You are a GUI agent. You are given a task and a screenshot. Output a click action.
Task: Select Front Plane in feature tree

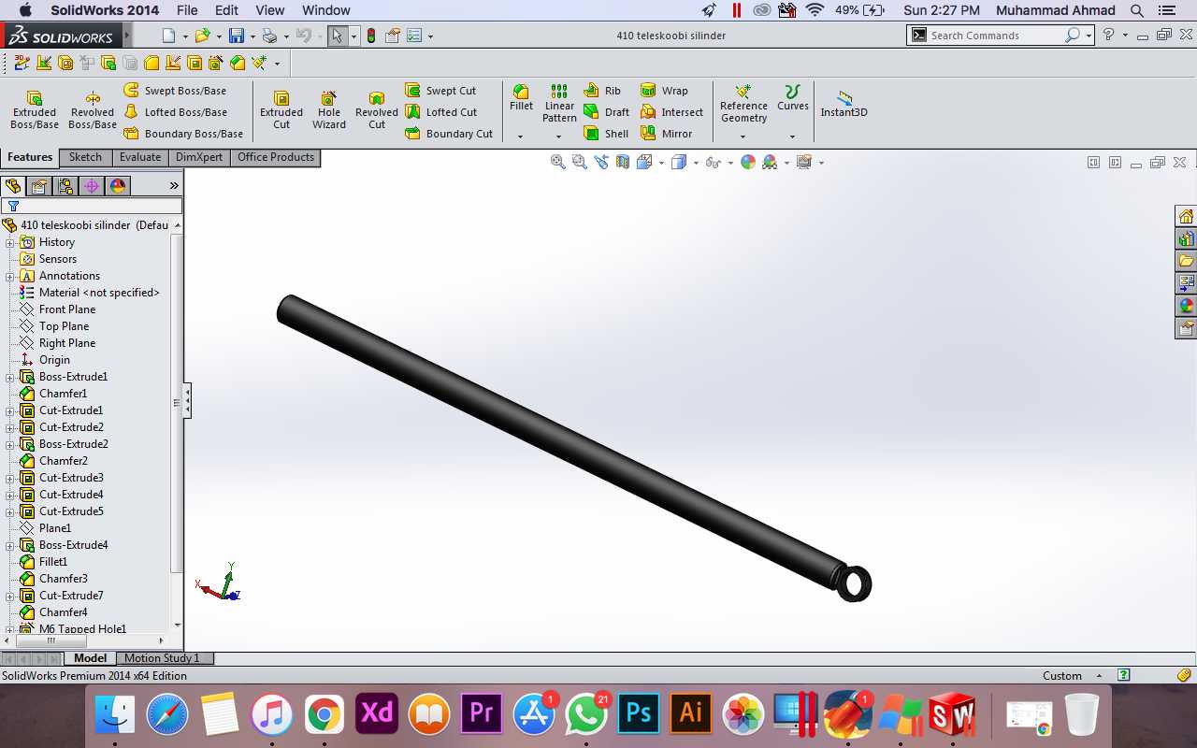(x=67, y=309)
